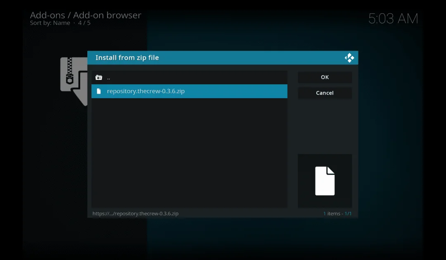This screenshot has width=446, height=260.
Task: Select repository.thecrew-0.3.6.zip file row
Action: click(x=189, y=91)
